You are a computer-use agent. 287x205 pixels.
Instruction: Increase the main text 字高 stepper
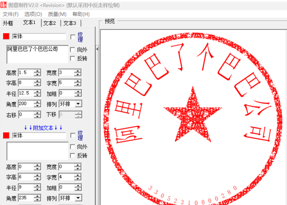coord(37,81)
